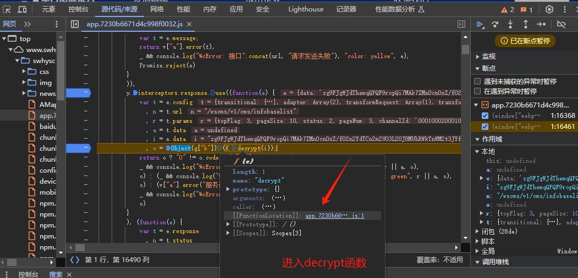
Task: Expand the css folder
Action: tap(24, 71)
